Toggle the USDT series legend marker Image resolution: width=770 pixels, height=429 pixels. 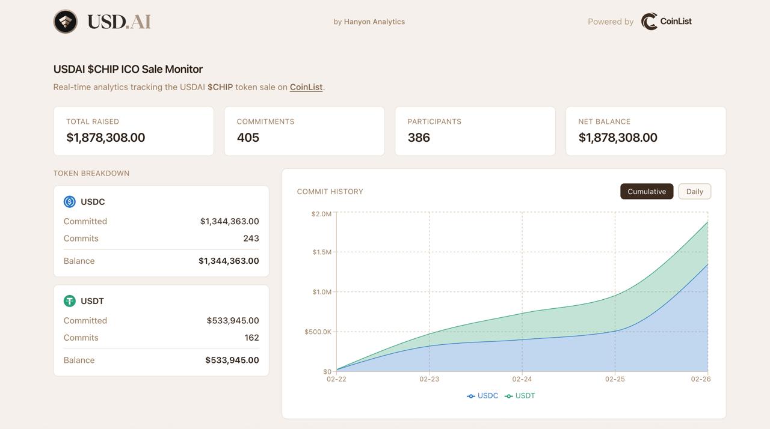pyautogui.click(x=509, y=396)
